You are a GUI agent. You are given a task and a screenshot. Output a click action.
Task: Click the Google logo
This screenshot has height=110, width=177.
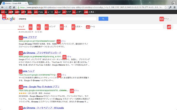(x=9, y=19)
